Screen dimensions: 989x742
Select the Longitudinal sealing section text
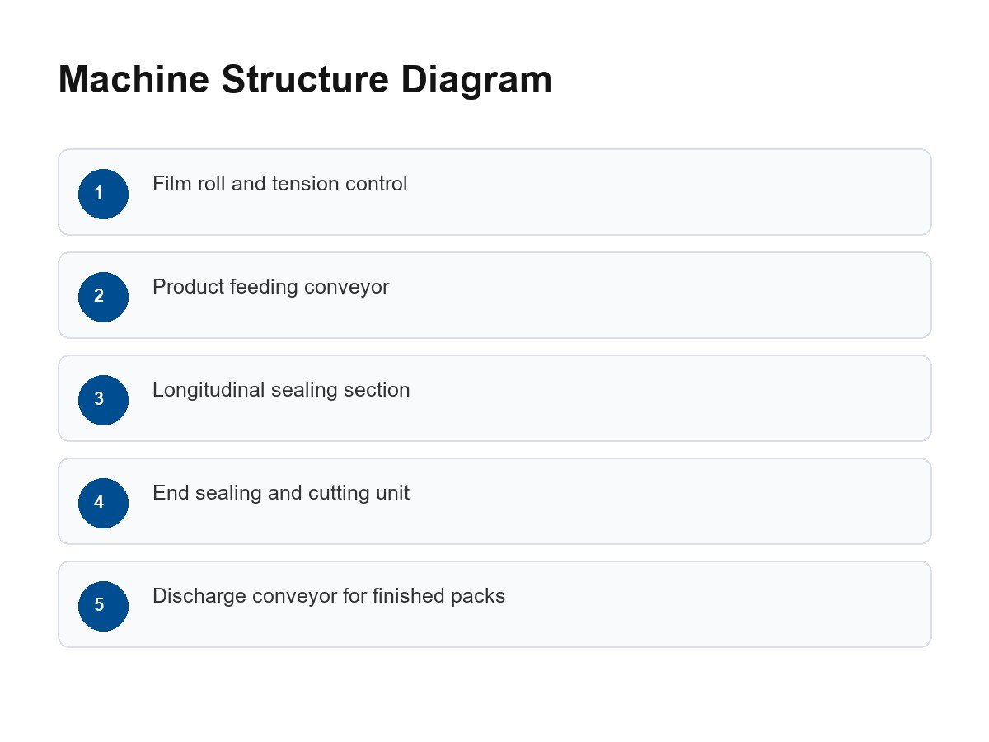click(281, 390)
